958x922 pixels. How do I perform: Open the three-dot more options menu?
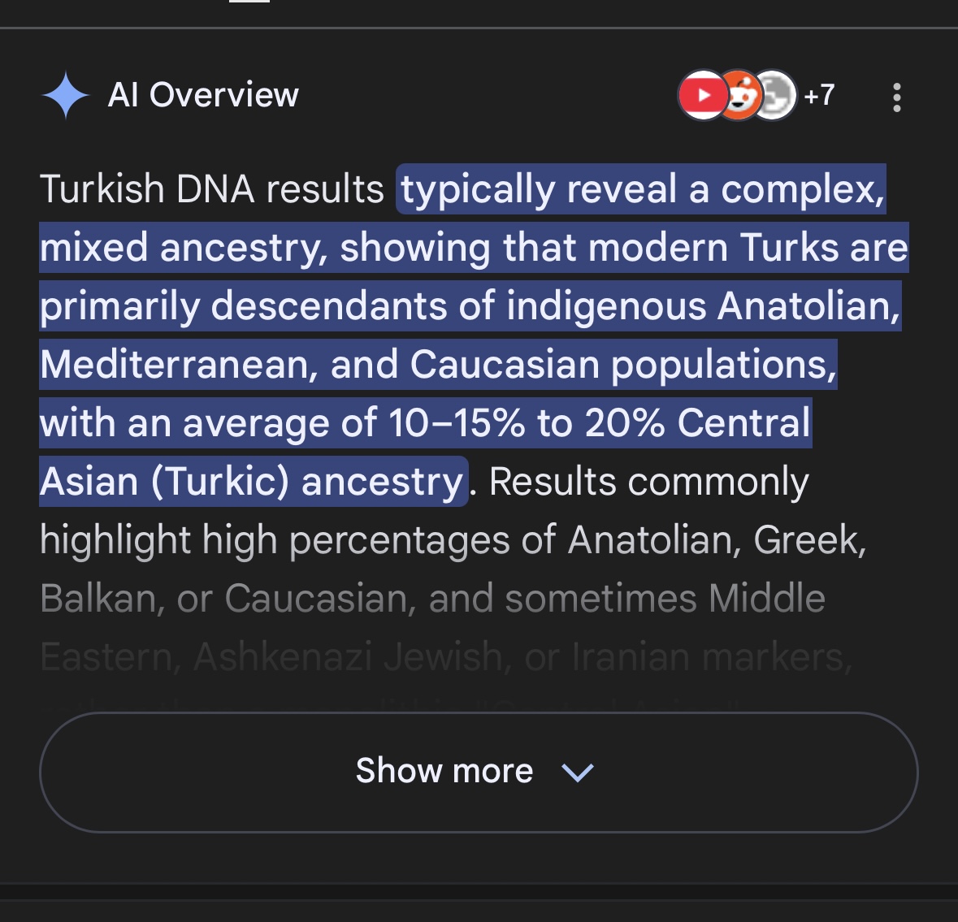tap(896, 97)
